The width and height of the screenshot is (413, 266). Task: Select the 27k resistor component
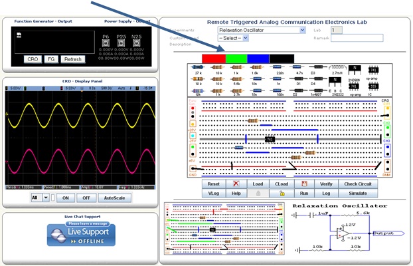pyautogui.click(x=199, y=67)
